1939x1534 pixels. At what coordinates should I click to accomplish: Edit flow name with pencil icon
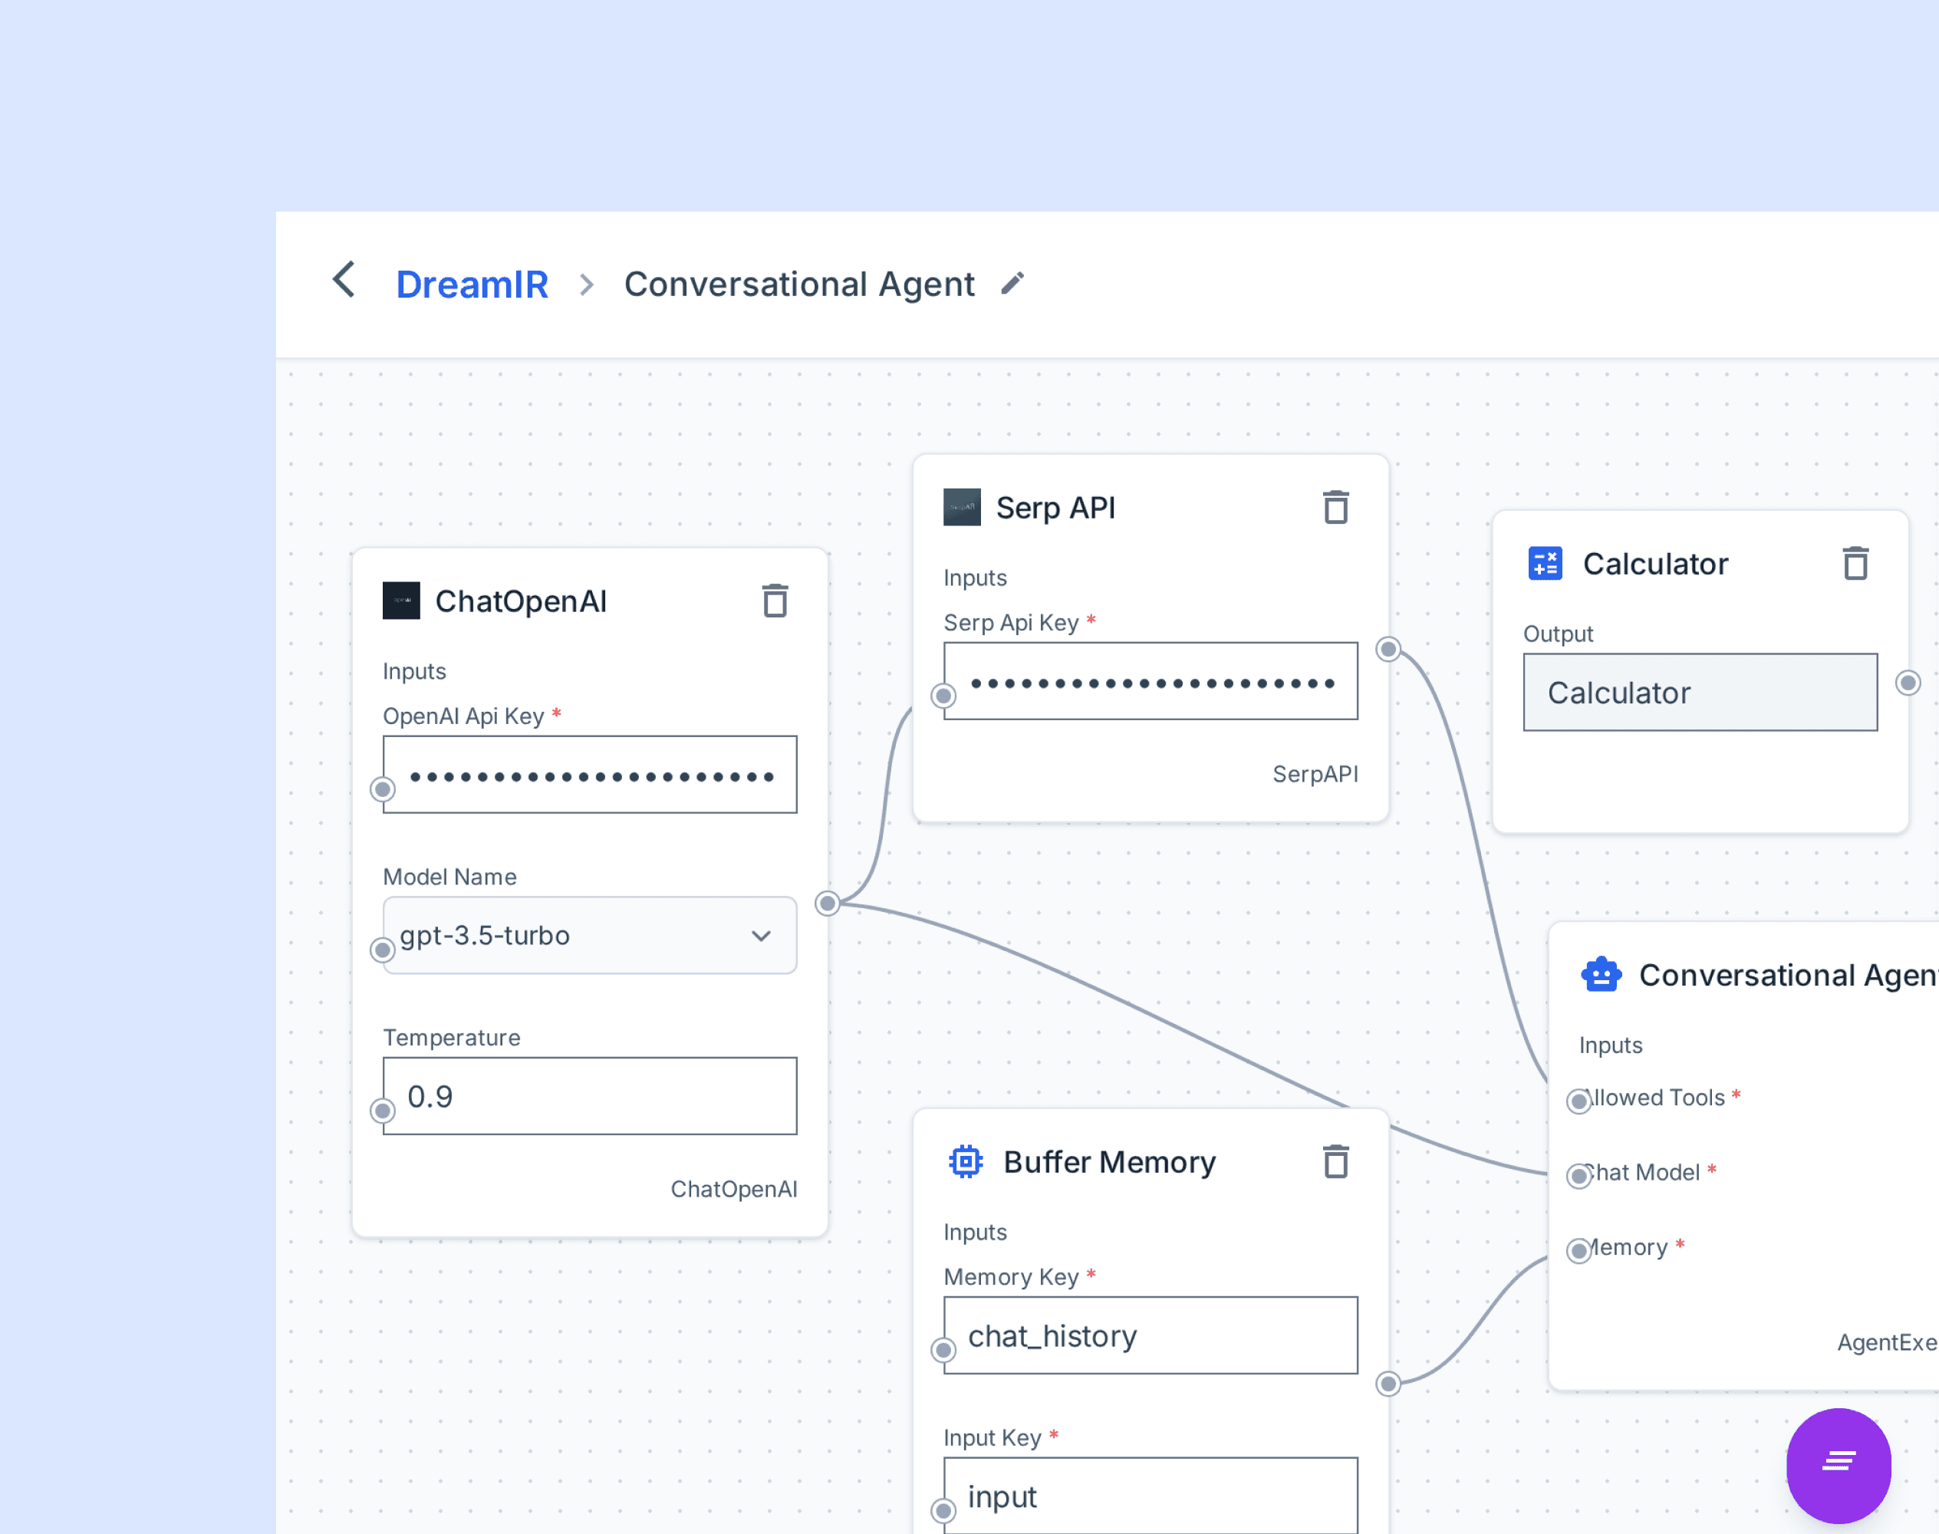coord(1012,284)
